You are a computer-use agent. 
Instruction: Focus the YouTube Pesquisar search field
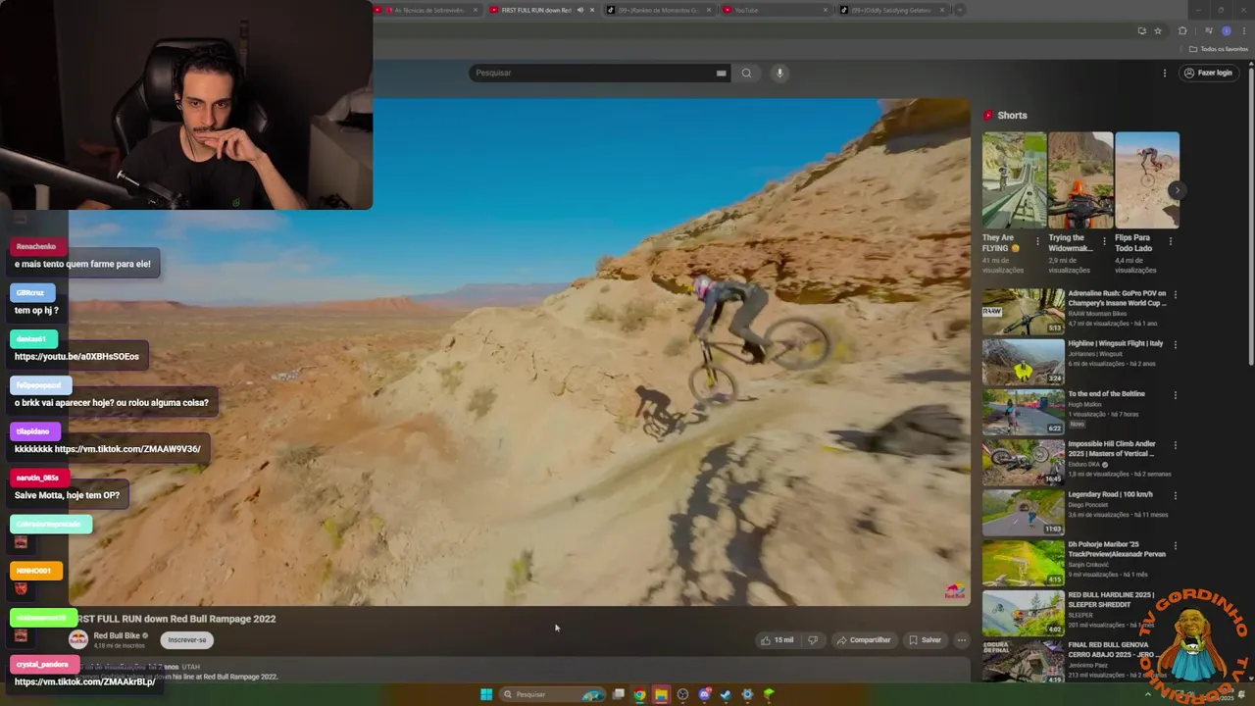point(593,73)
